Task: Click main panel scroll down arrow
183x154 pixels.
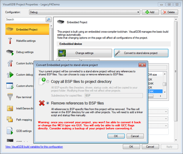Action: pyautogui.click(x=176, y=140)
